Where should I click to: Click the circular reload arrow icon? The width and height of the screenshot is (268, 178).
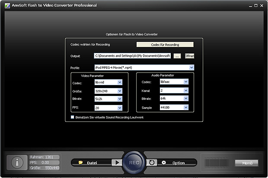[x=151, y=162]
